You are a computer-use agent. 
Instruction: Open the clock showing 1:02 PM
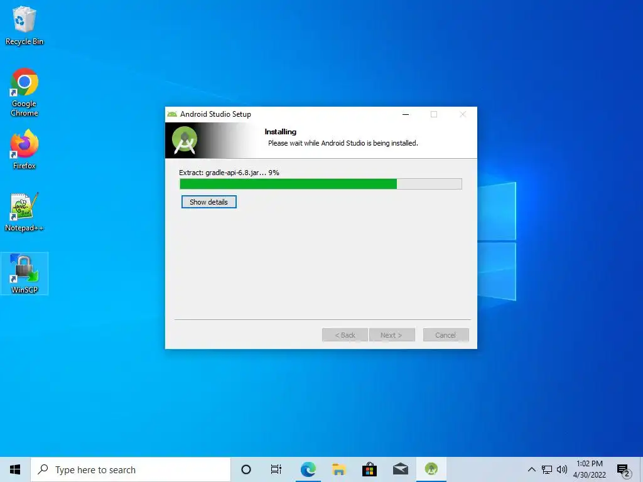tap(589, 469)
